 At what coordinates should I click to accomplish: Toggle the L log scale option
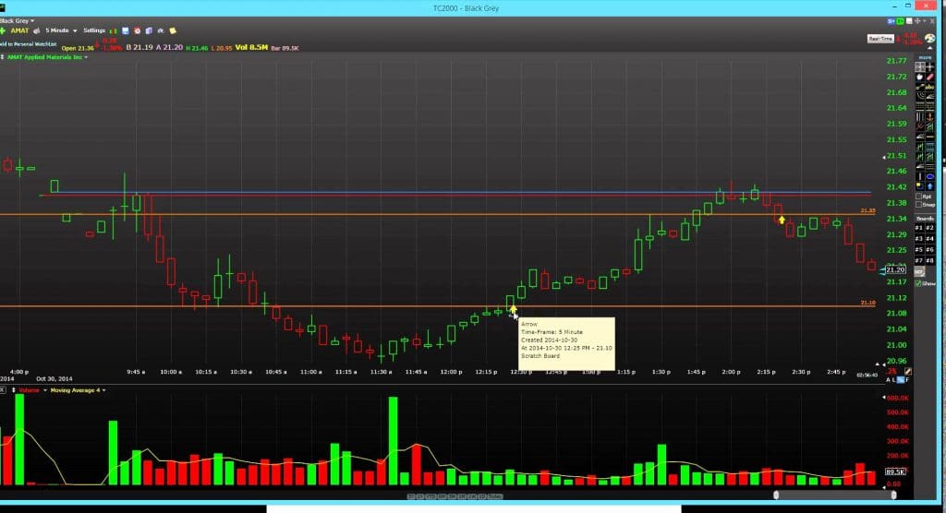(x=893, y=380)
